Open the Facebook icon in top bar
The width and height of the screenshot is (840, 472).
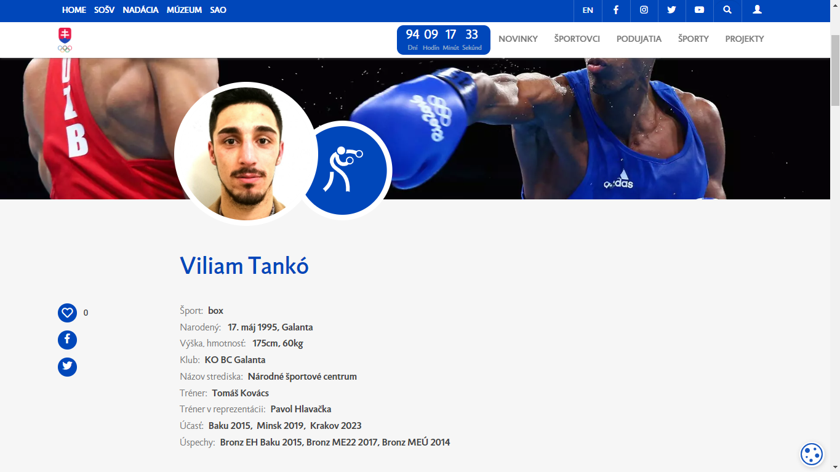coord(616,10)
